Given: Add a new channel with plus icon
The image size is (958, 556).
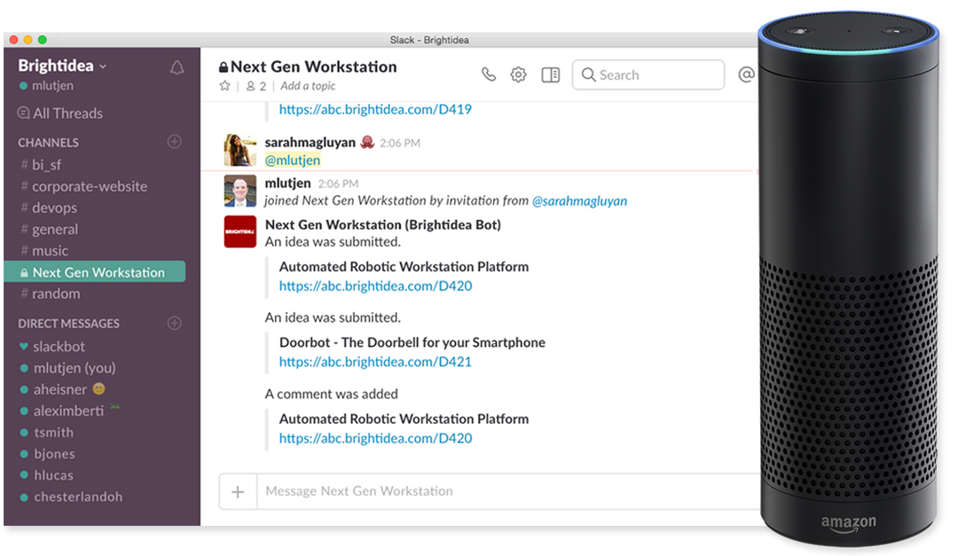Looking at the screenshot, I should click(174, 142).
